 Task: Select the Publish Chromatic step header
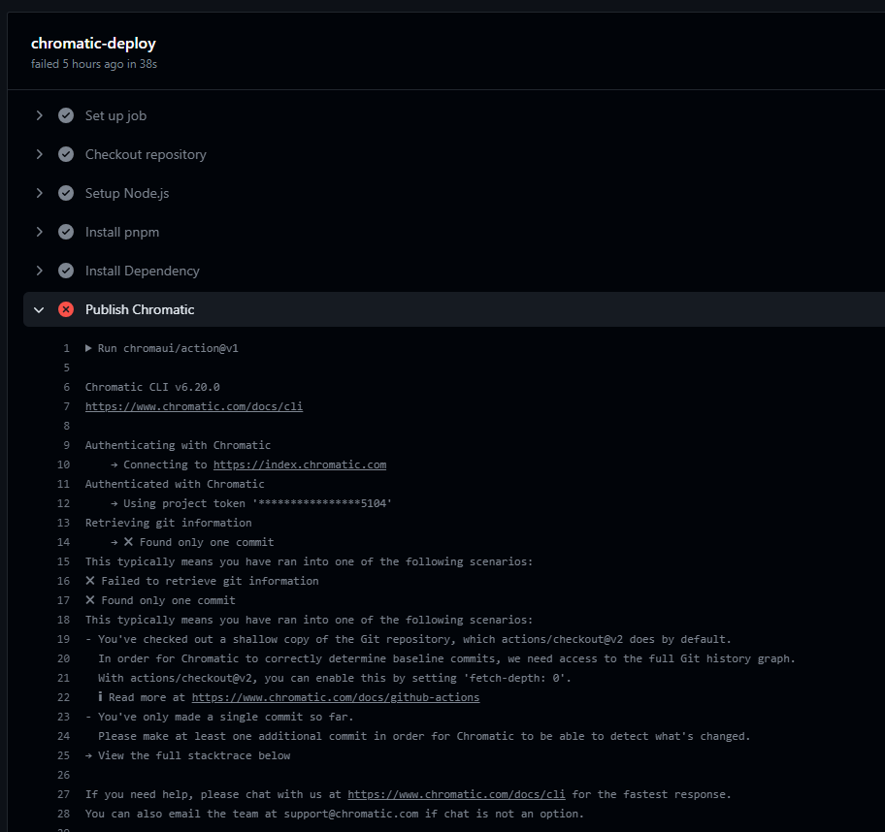[454, 309]
